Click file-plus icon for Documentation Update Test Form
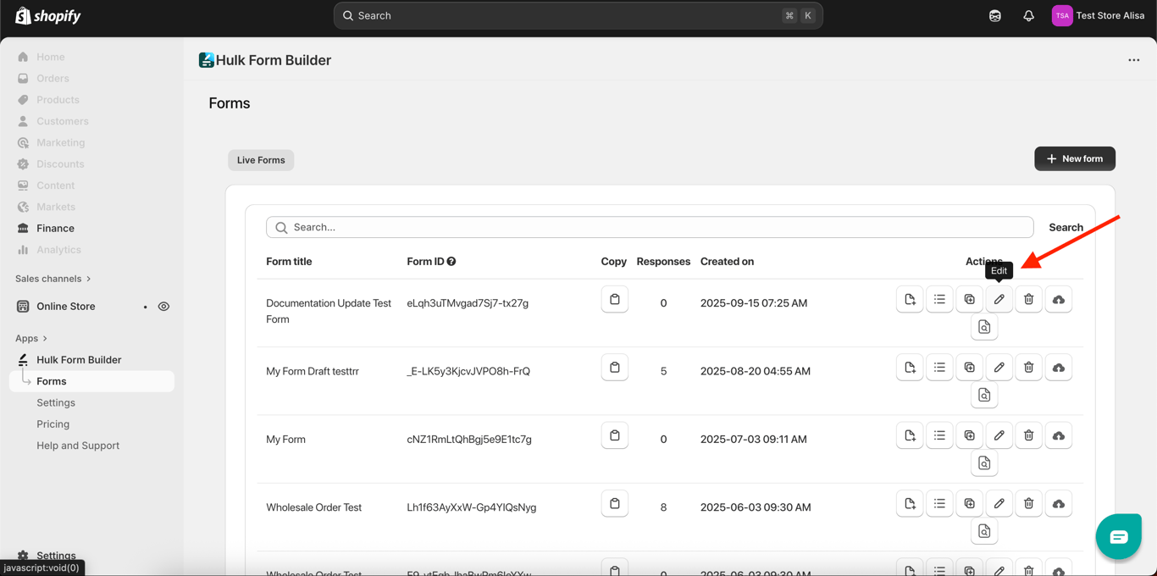The width and height of the screenshot is (1157, 576). pos(910,299)
